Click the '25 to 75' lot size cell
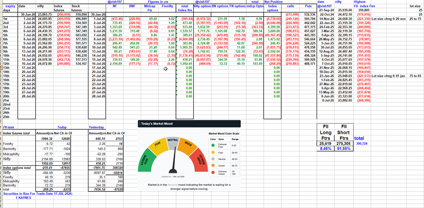 415,18
